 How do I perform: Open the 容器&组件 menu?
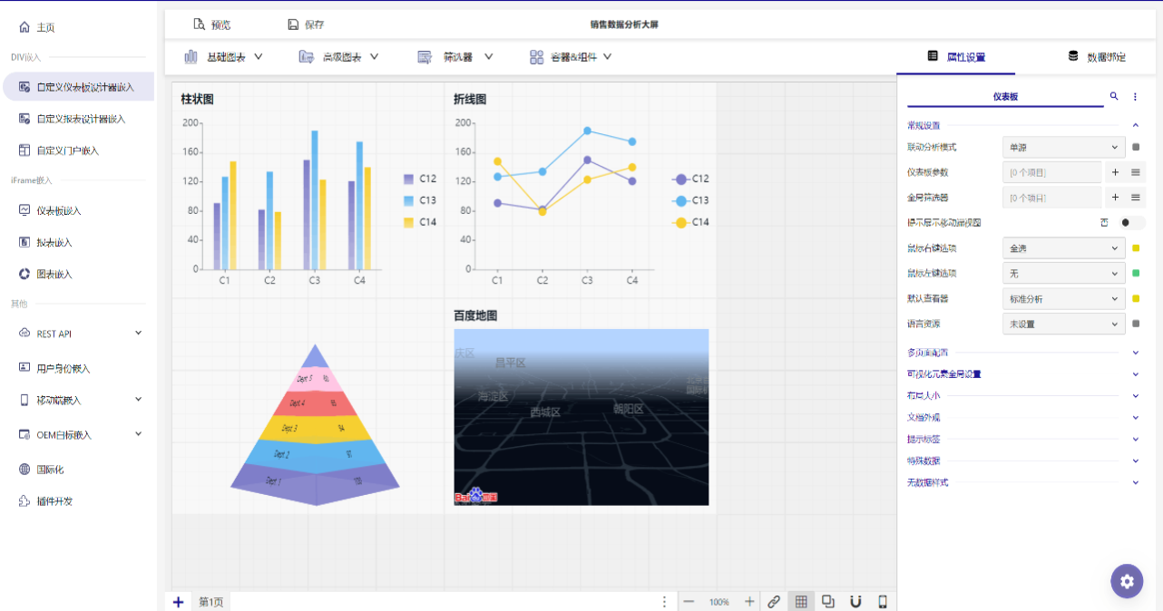pyautogui.click(x=572, y=56)
